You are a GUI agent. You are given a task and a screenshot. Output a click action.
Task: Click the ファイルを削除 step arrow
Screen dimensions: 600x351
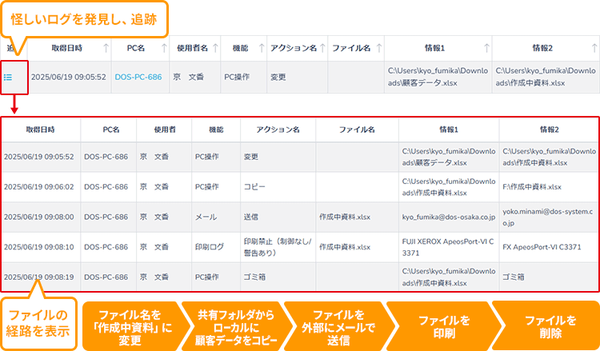coord(546,326)
